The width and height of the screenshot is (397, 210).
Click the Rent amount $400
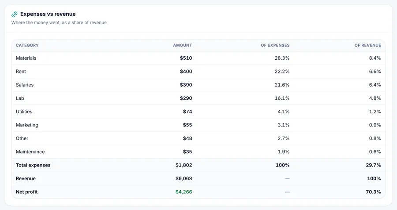(186, 71)
